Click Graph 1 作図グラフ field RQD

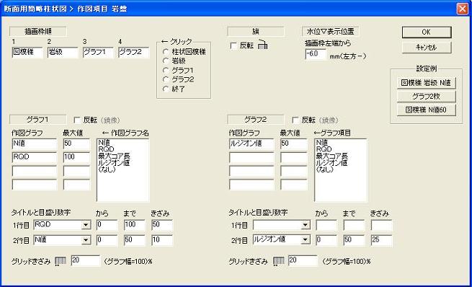35,157
